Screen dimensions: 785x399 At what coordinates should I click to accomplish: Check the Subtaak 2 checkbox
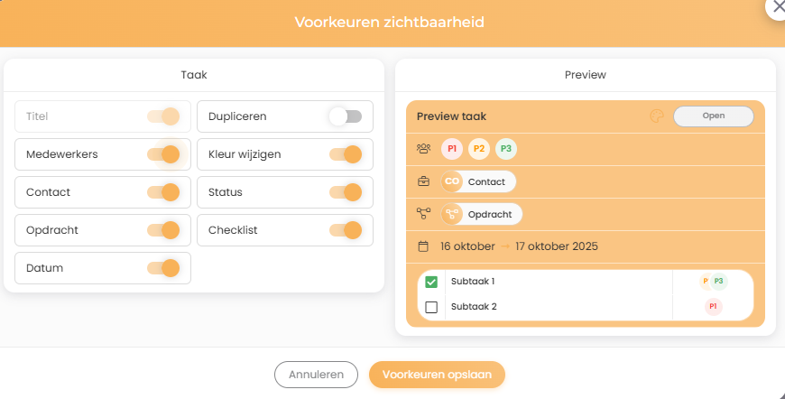point(431,307)
